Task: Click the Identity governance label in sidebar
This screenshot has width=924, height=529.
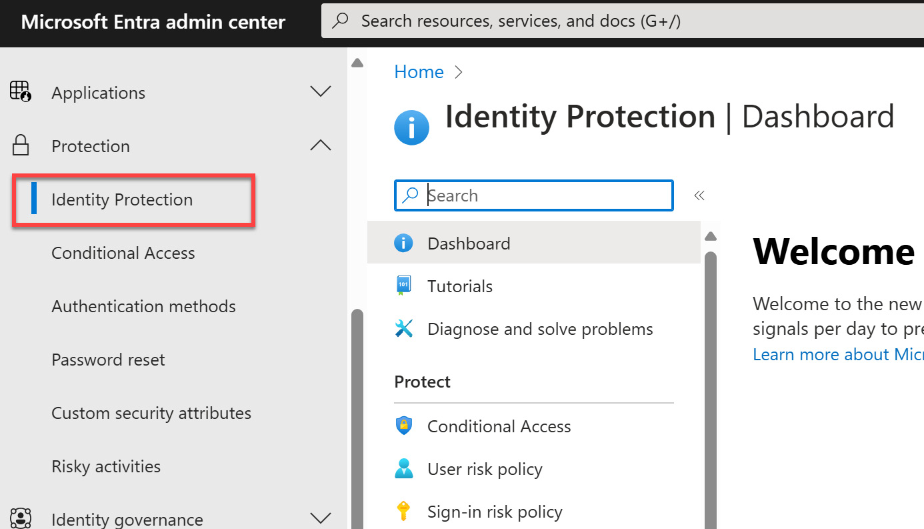Action: tap(127, 519)
